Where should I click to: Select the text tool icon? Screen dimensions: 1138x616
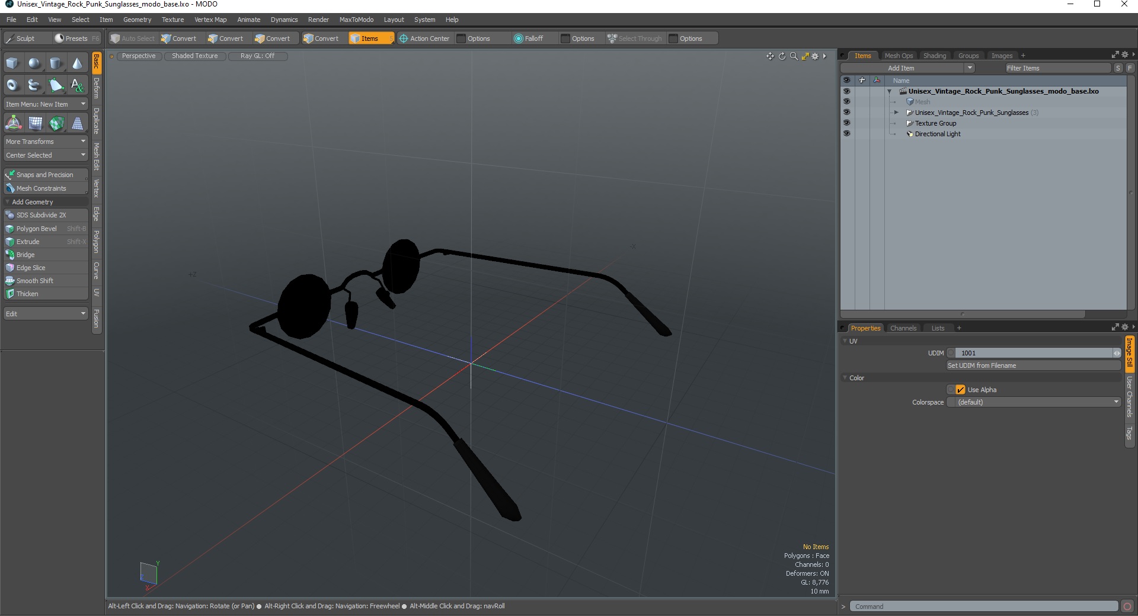tap(77, 85)
